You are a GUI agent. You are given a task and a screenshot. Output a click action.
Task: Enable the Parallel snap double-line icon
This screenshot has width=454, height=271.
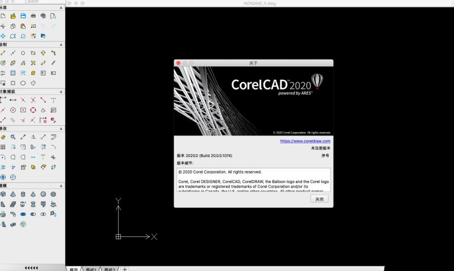[13, 120]
